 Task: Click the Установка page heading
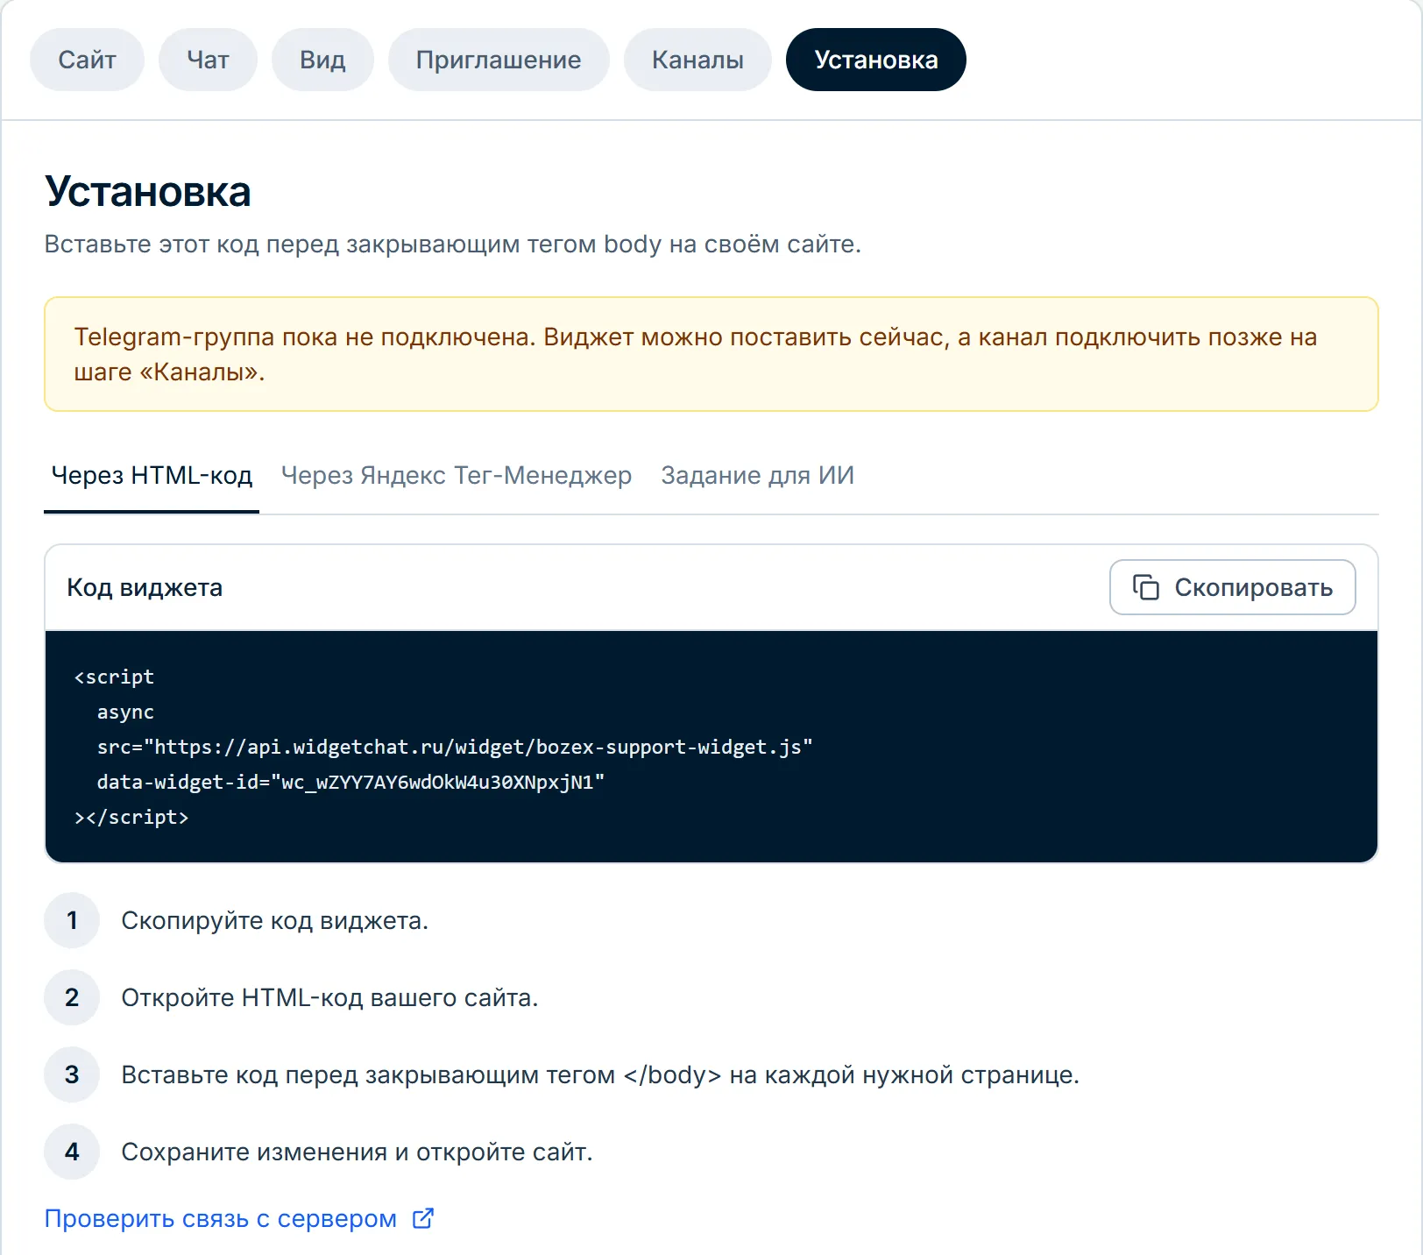click(x=148, y=191)
